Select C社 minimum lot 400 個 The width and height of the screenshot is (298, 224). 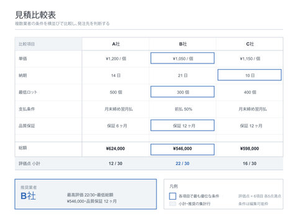[x=250, y=92]
